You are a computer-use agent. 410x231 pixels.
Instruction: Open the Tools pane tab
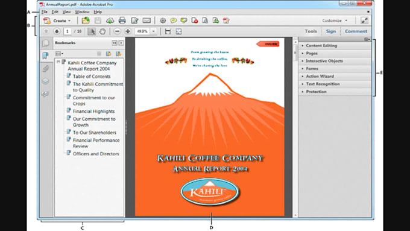click(311, 31)
